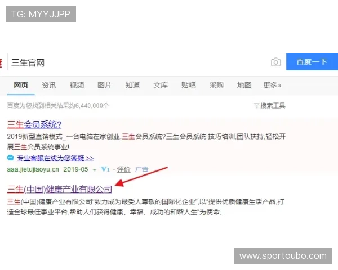
Task: Open 三生(中国)健康产业有限公司 result link
Action: pyautogui.click(x=60, y=189)
